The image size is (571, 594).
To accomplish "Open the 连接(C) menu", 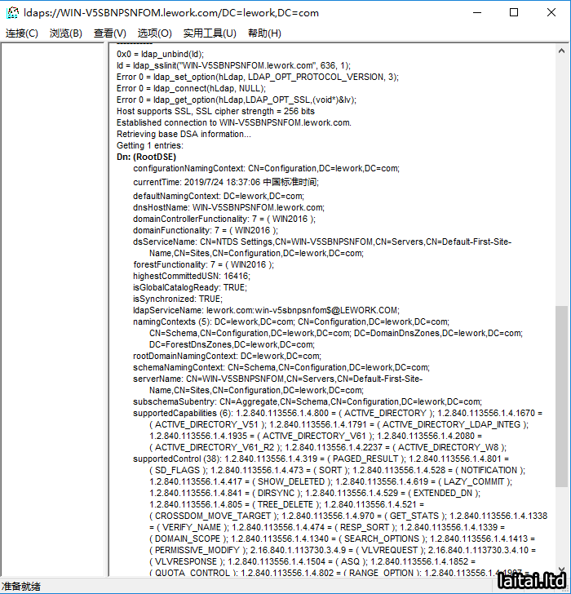I will pyautogui.click(x=22, y=33).
